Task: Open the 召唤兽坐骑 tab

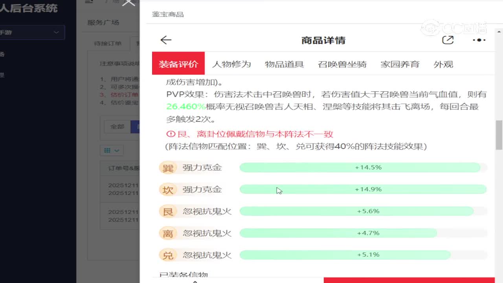Action: coord(342,64)
